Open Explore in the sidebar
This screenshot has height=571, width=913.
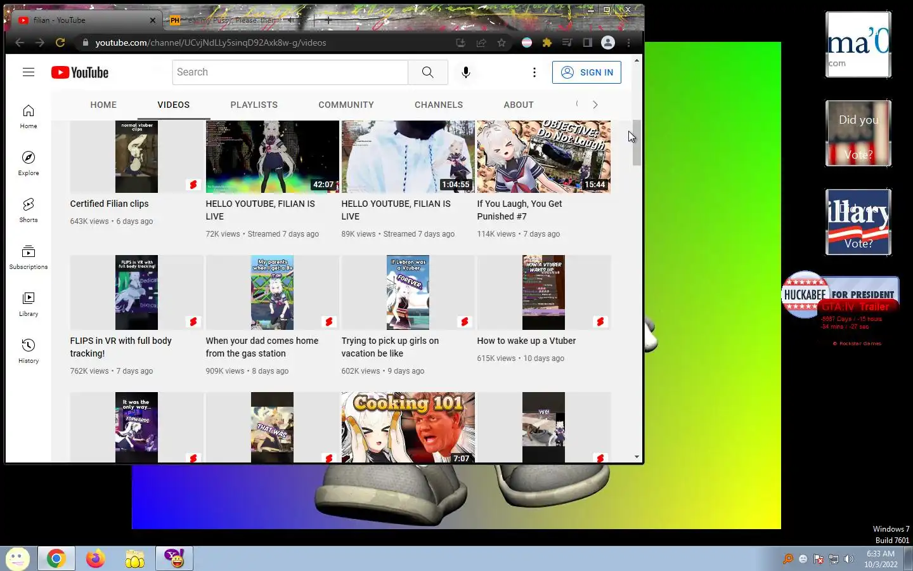(x=29, y=164)
